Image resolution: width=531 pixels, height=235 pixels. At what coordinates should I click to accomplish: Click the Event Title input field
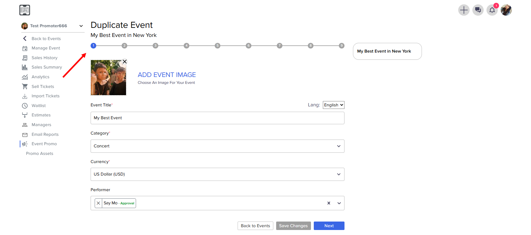[218, 118]
